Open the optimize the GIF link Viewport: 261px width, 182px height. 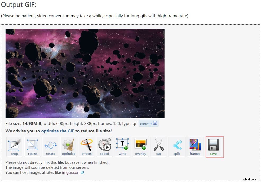tap(58, 130)
